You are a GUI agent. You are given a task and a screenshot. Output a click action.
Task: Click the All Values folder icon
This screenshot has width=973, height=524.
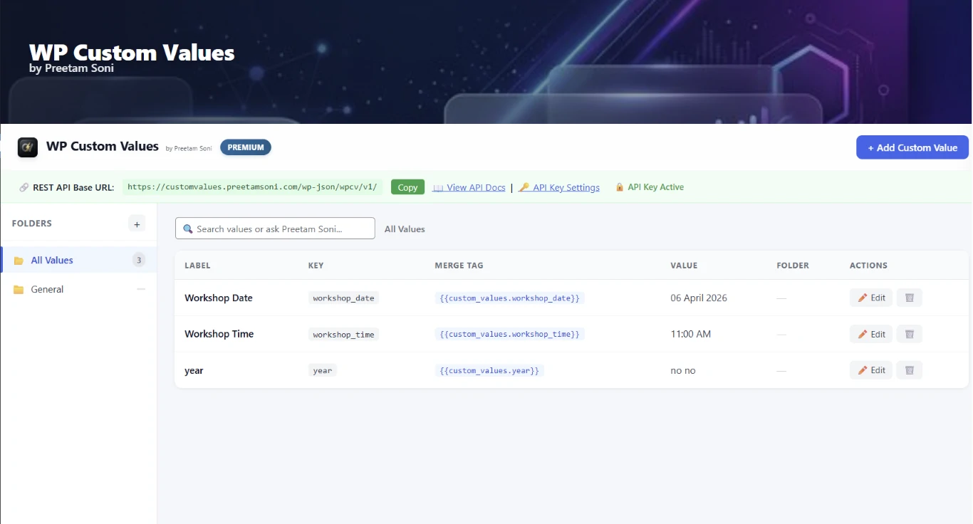19,261
